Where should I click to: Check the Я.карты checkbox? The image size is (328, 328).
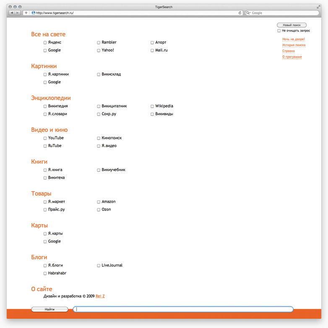[x=45, y=233]
